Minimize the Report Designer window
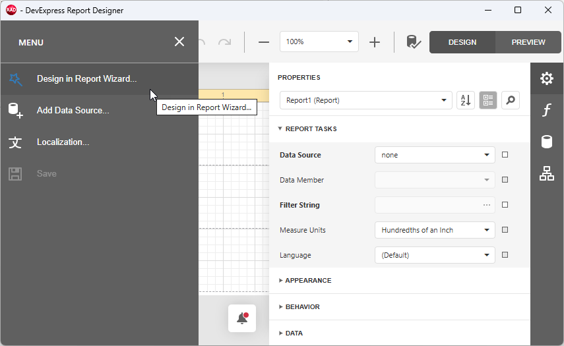The image size is (564, 346). 488,10
